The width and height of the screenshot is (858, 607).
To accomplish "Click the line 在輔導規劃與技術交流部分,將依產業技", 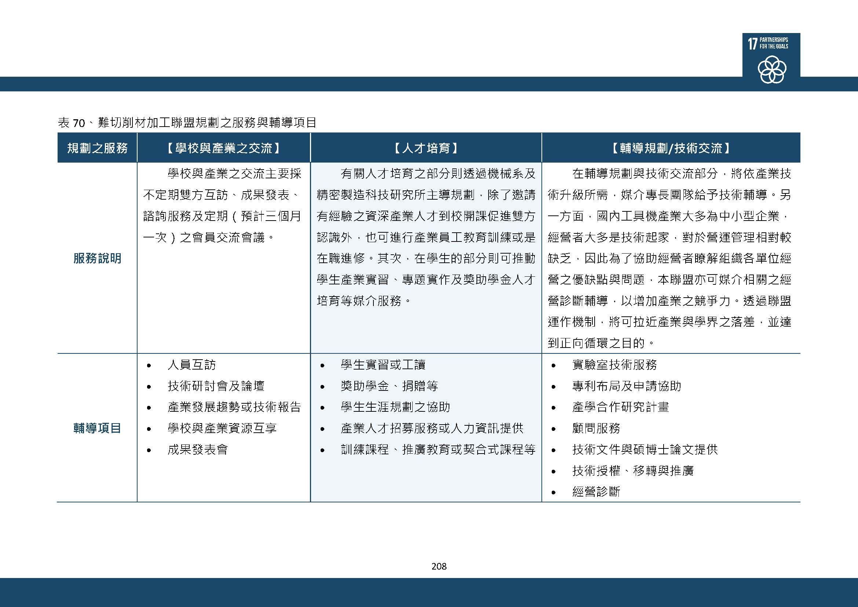I will pos(682,174).
